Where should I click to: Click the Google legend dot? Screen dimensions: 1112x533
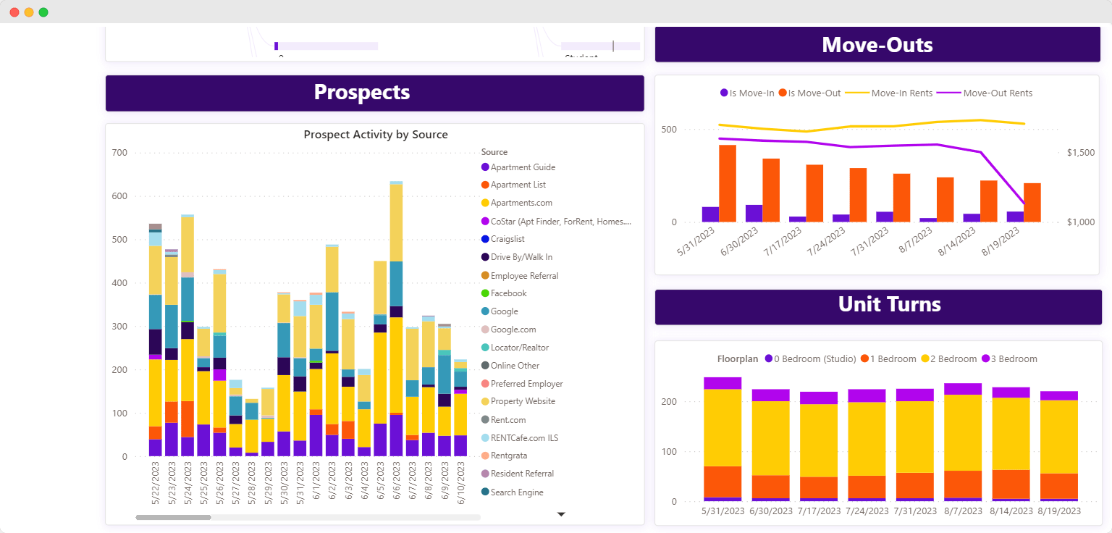coord(485,311)
